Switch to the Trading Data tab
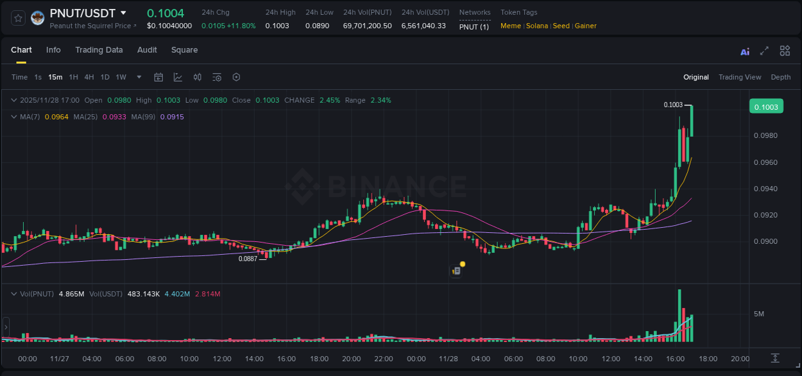802x376 pixels. pos(99,50)
